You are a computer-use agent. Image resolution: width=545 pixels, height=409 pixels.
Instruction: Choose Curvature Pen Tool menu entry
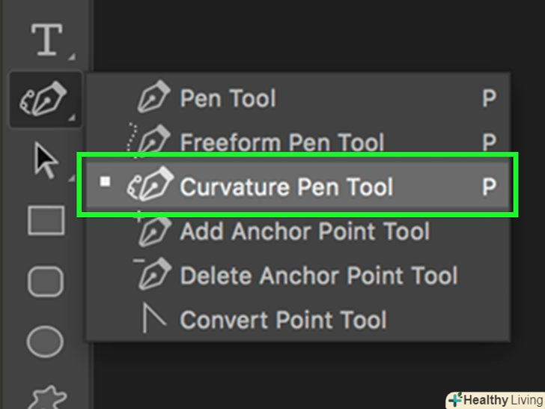286,187
